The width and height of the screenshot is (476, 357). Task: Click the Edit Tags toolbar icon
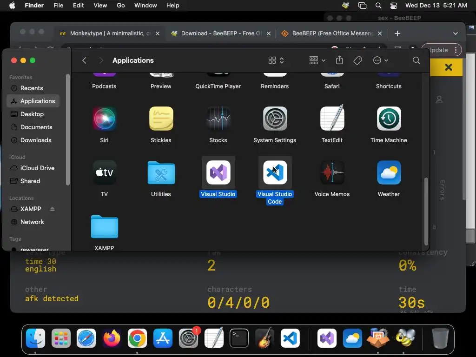[x=357, y=60]
